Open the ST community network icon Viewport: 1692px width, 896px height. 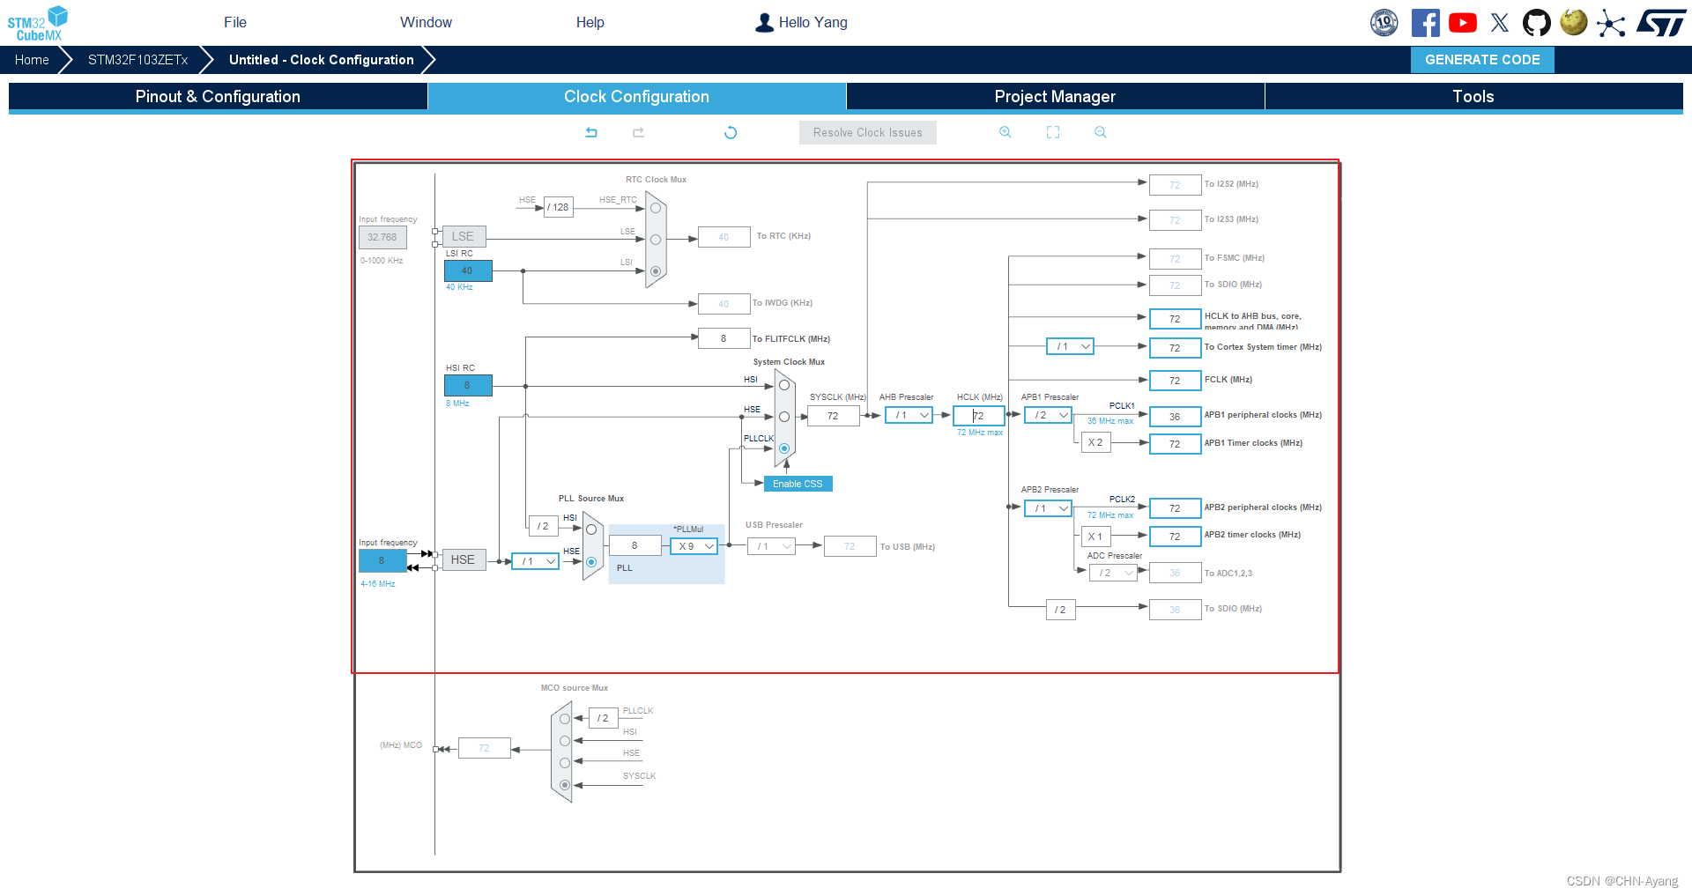click(1611, 23)
